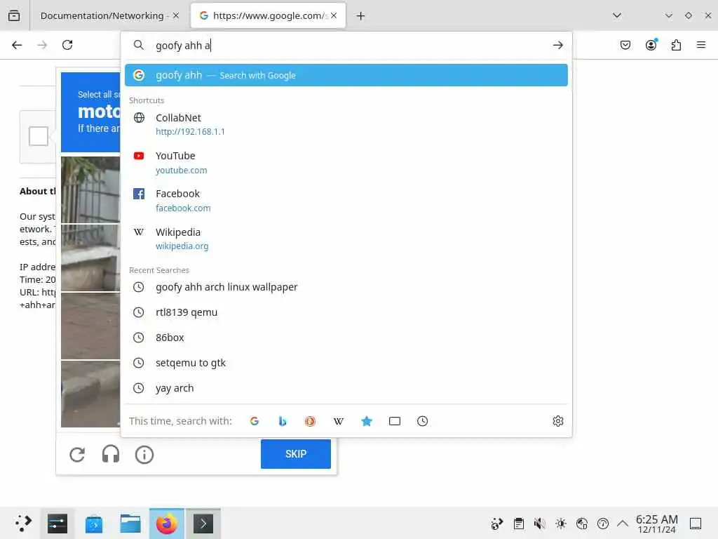This screenshot has height=539, width=718.
Task: Search this time with DuckDuckGo icon
Action: tap(311, 421)
